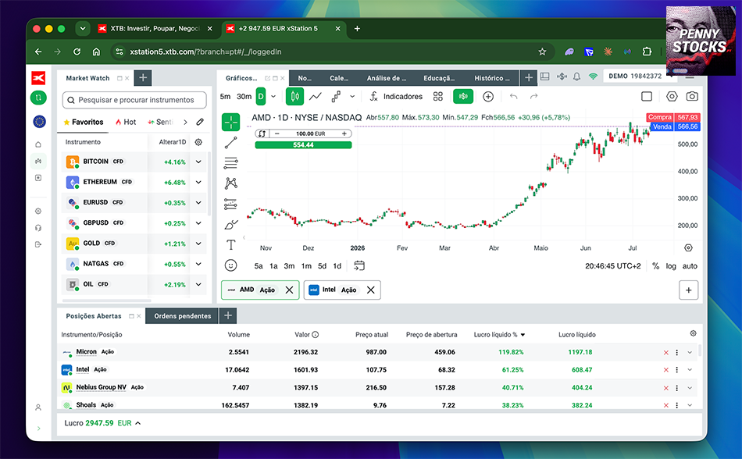
Task: Open chart style dropdown arrow
Action: click(352, 97)
